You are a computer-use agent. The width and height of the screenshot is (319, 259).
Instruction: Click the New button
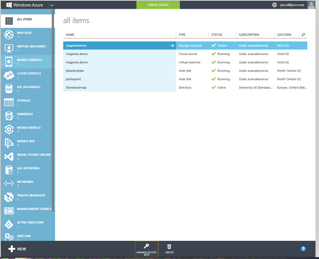[17, 249]
